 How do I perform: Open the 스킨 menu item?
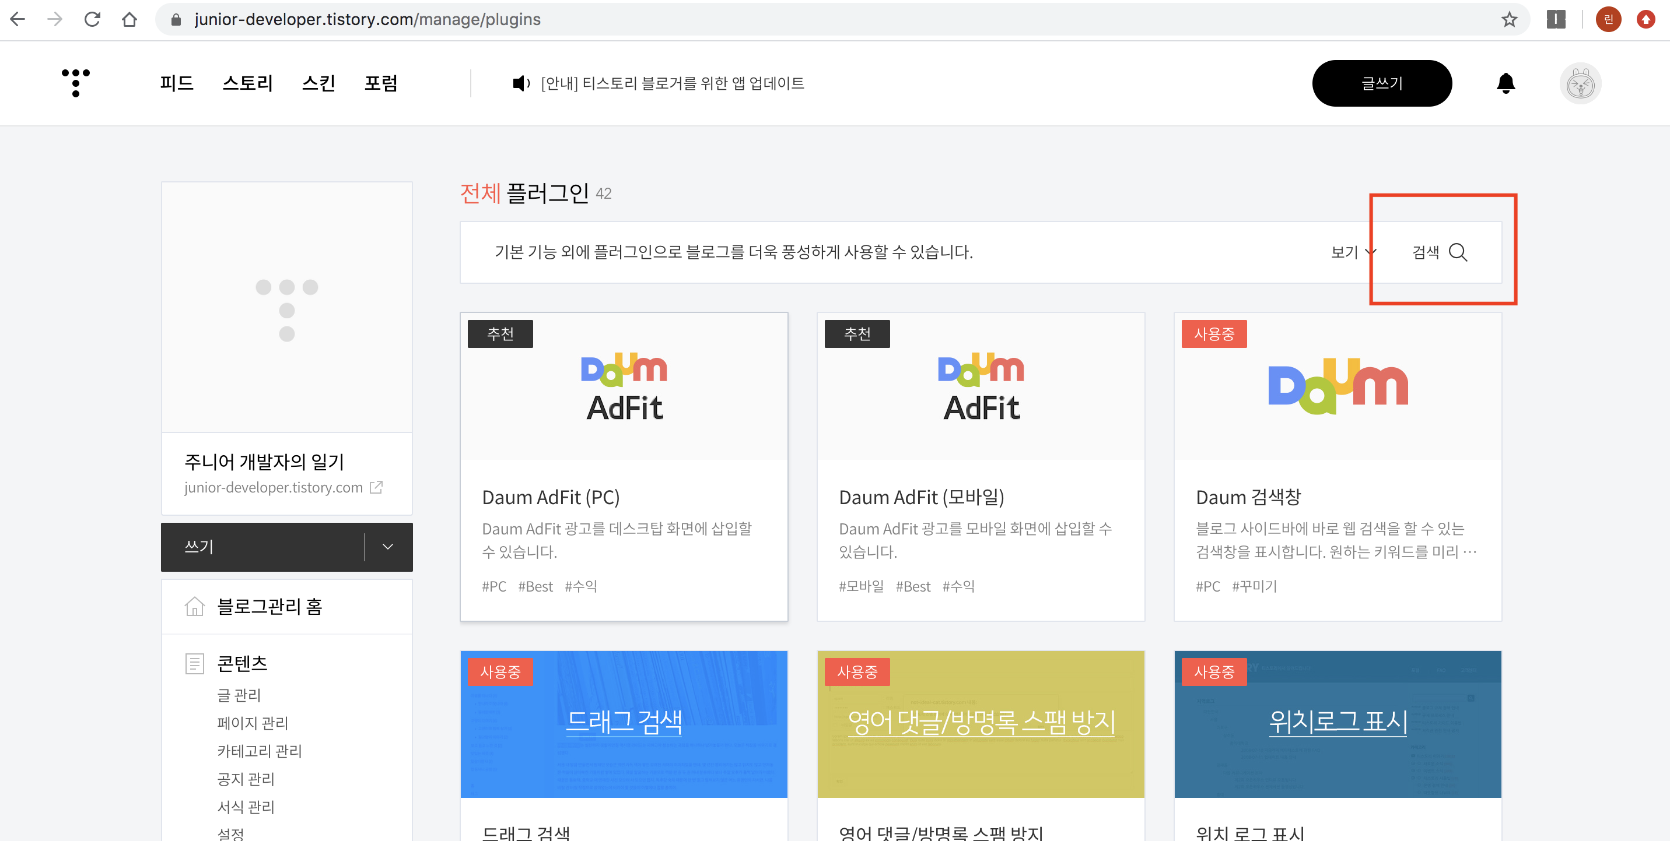[318, 83]
